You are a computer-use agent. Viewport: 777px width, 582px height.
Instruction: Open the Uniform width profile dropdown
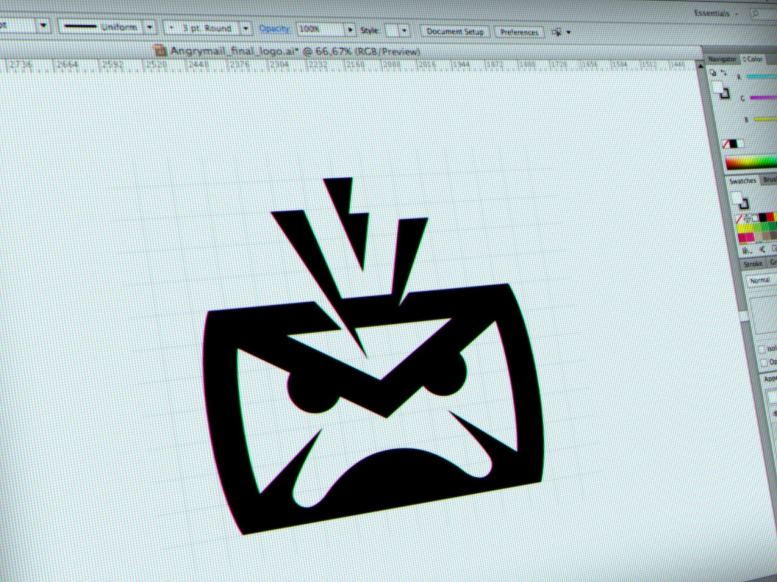click(150, 27)
